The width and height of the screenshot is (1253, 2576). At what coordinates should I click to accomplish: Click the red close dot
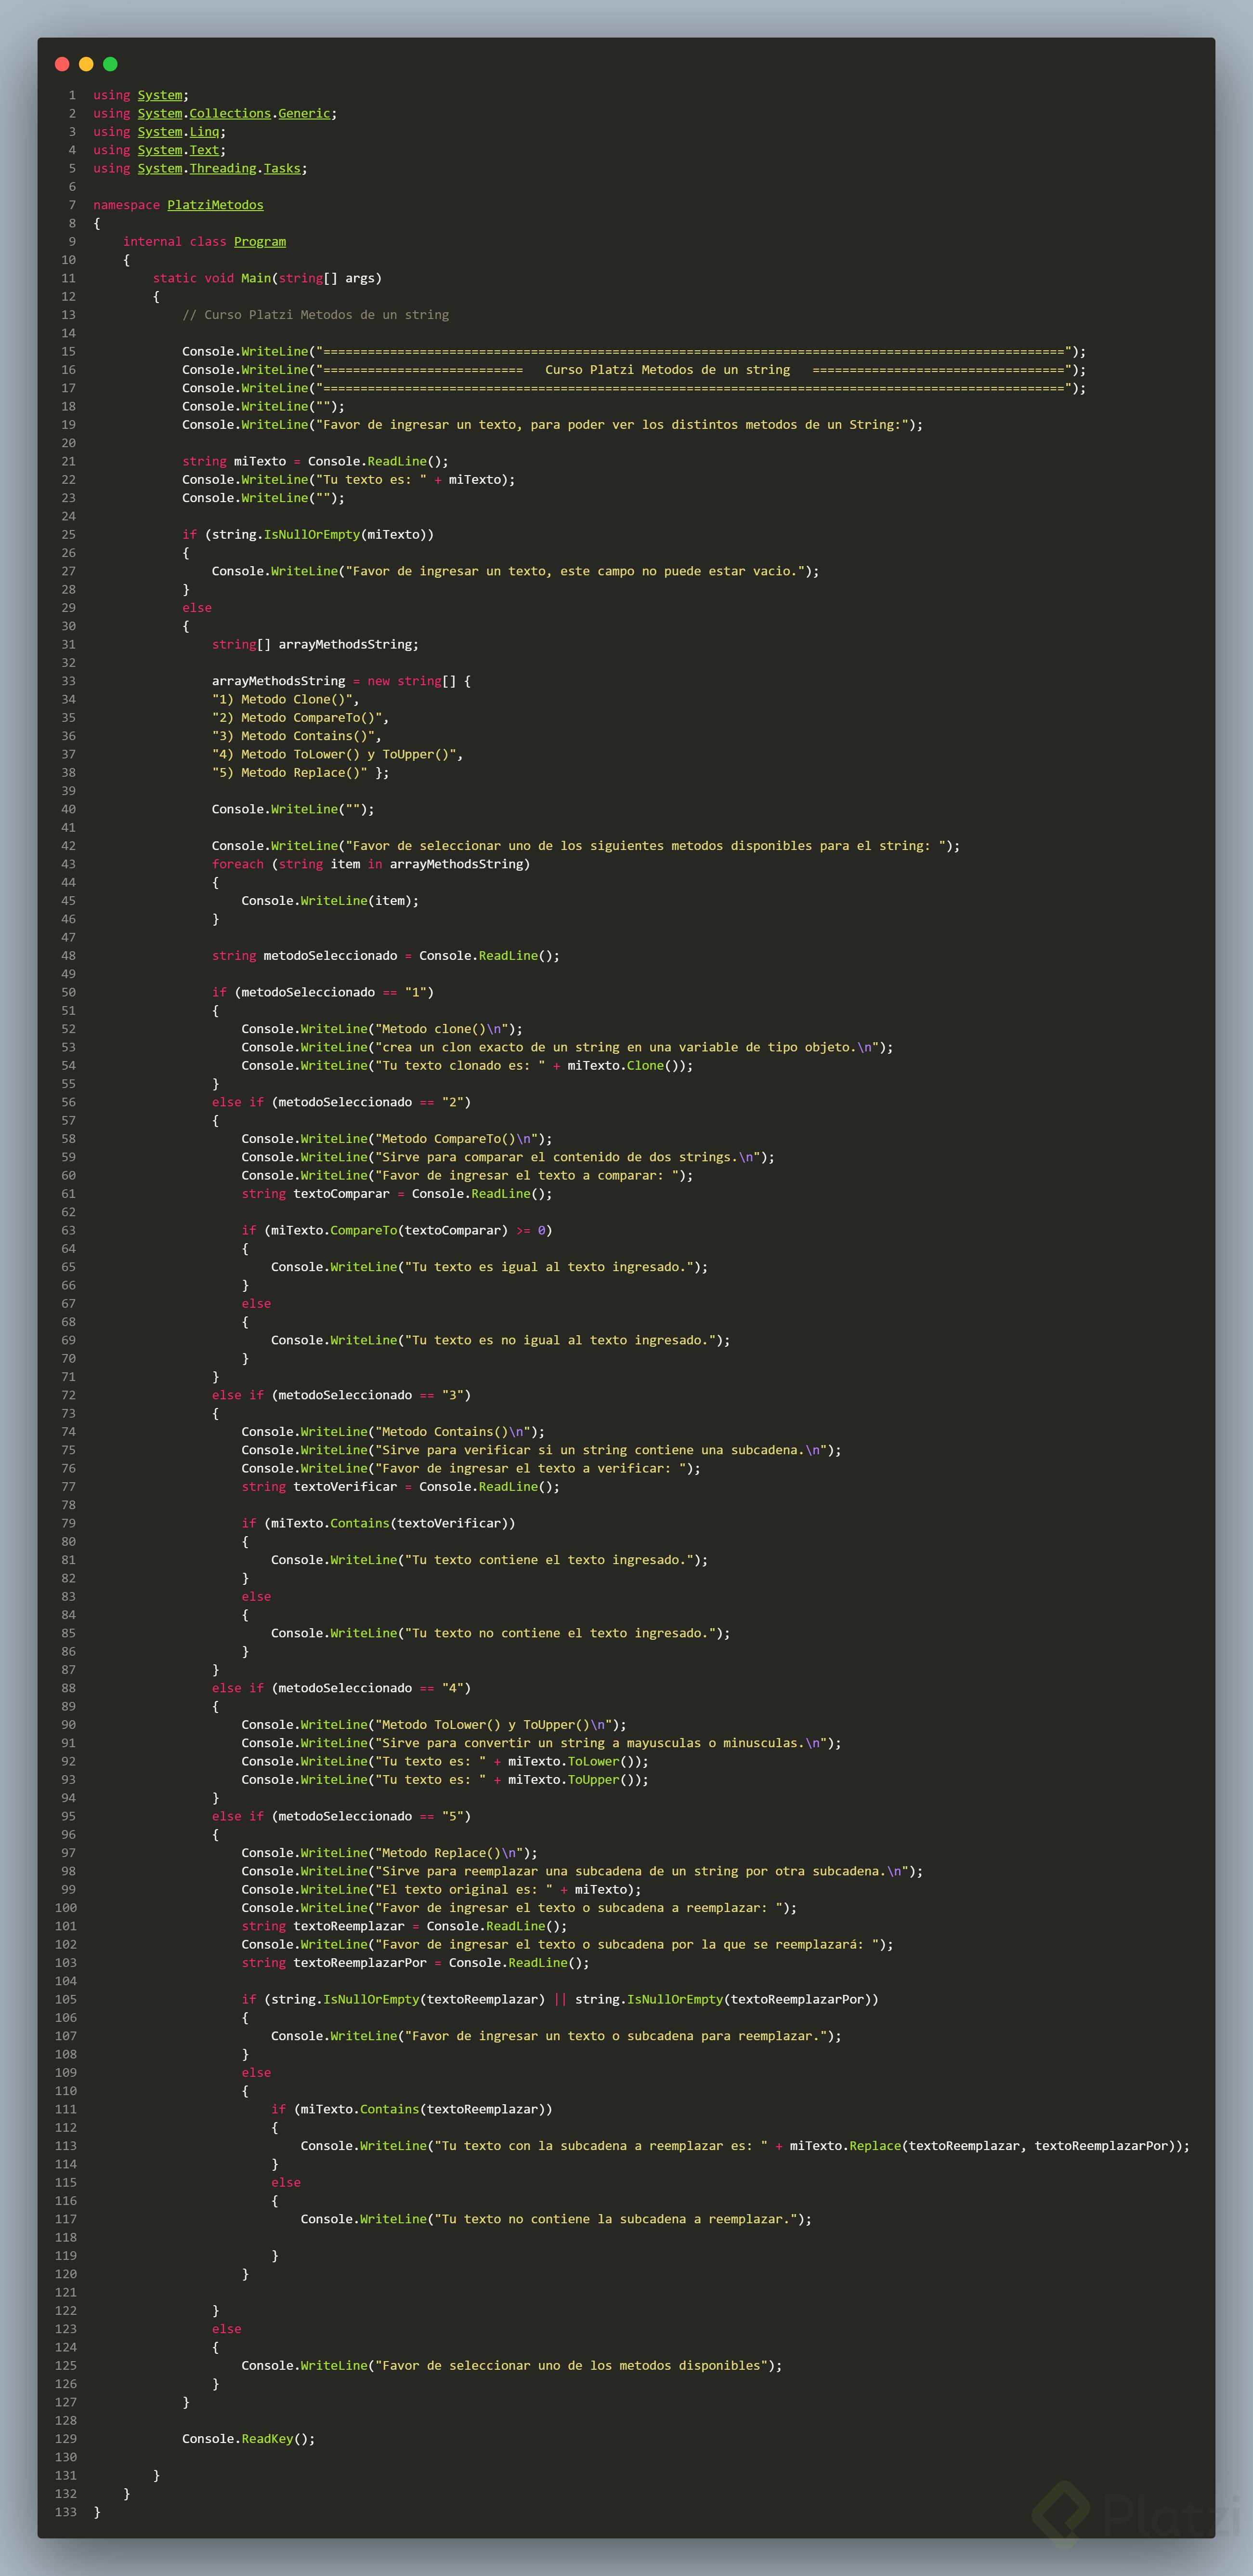[62, 64]
